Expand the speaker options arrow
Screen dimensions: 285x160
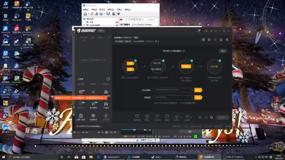coord(191,117)
